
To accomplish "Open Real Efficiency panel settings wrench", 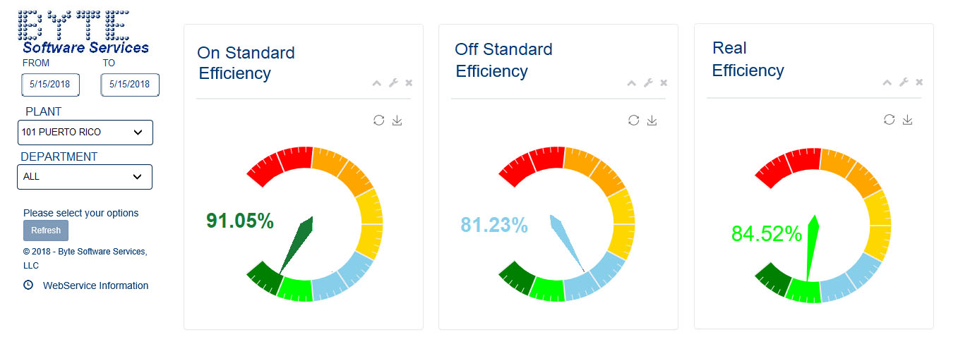I will click(904, 82).
